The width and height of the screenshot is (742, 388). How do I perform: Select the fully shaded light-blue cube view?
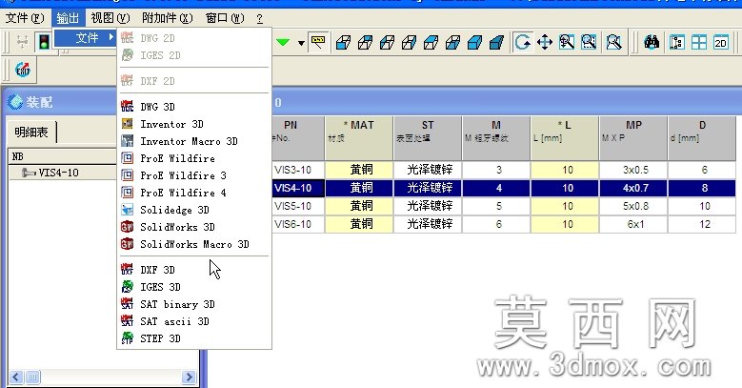tap(474, 43)
